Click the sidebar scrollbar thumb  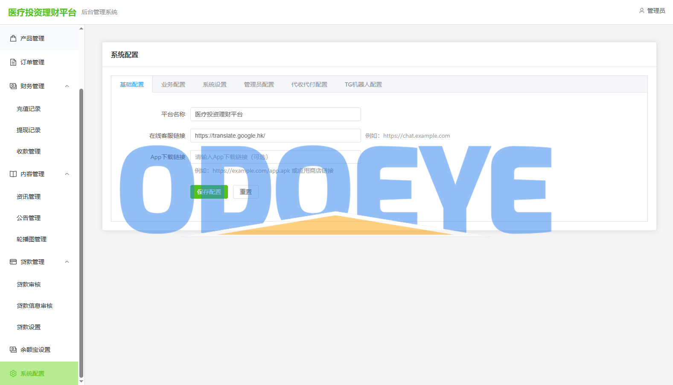pos(81,233)
